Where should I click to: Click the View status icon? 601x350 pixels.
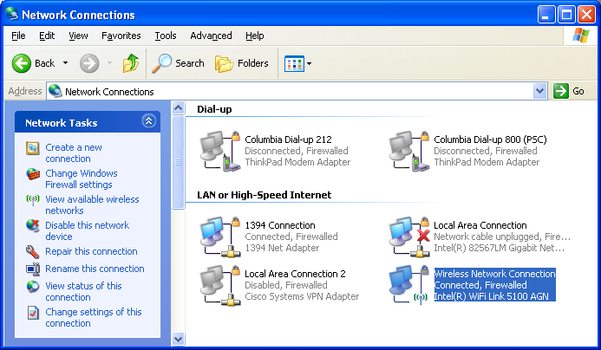click(x=33, y=287)
